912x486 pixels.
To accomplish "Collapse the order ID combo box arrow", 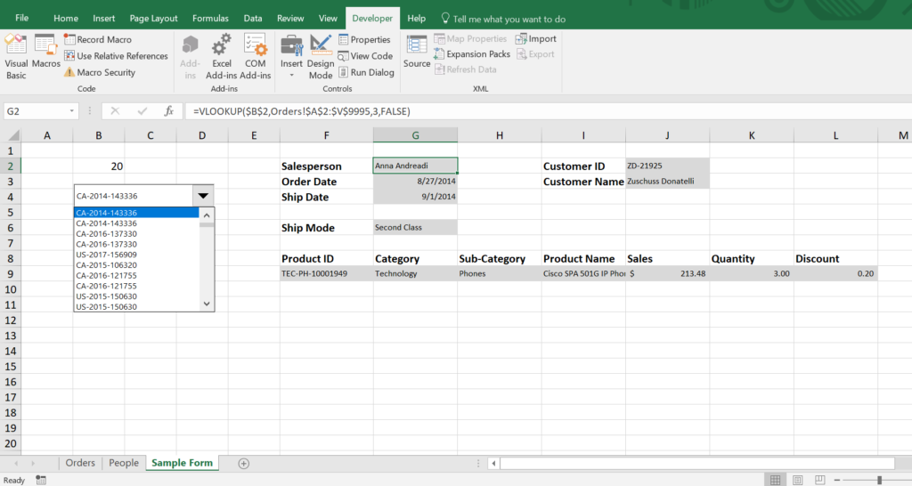I will [x=203, y=196].
